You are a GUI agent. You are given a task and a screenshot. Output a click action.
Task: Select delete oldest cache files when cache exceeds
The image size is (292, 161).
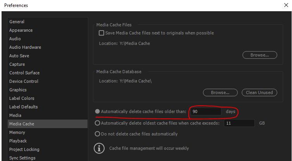point(97,123)
